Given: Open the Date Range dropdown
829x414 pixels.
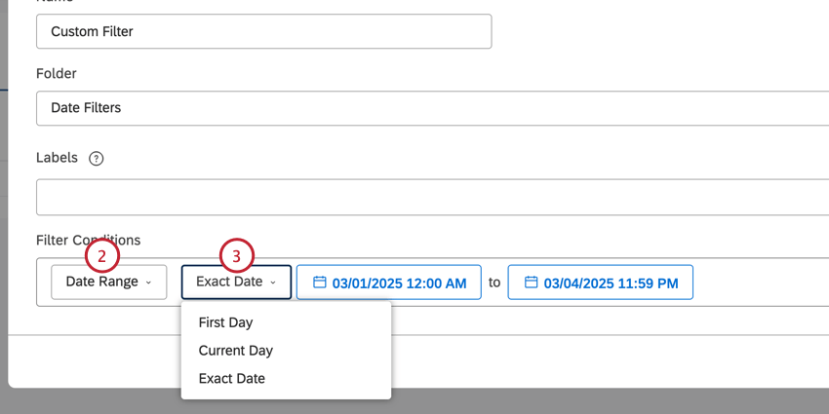Looking at the screenshot, I should 109,282.
